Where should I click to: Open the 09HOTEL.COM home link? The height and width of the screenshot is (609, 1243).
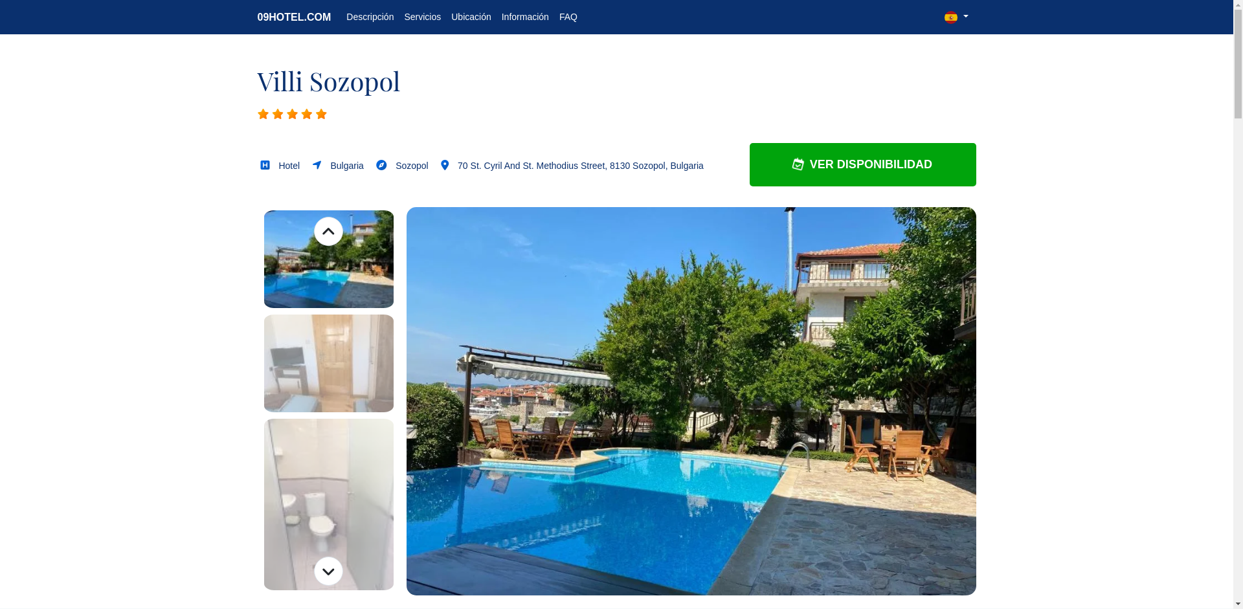[x=294, y=17]
